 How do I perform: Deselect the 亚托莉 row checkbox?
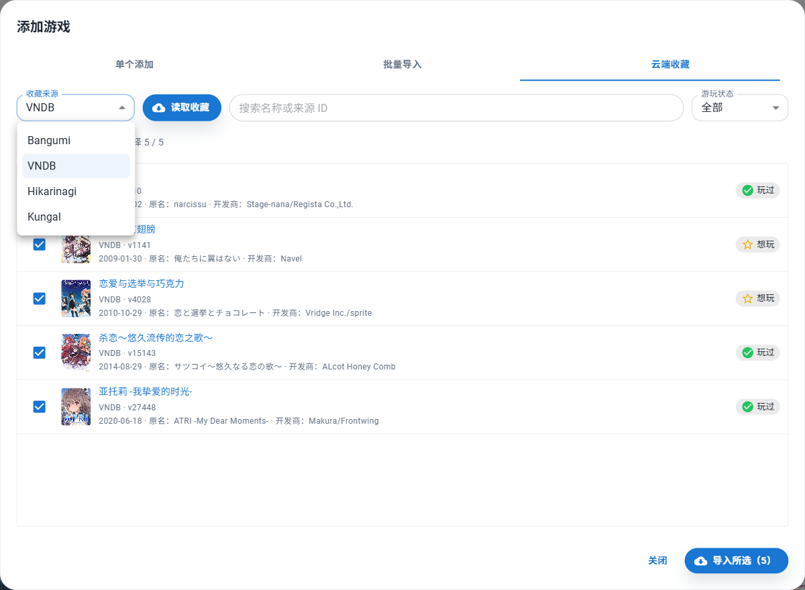coord(40,406)
